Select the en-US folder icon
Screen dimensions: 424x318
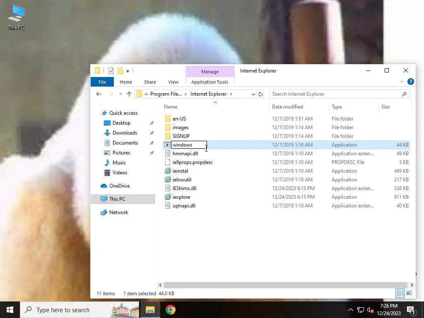click(x=168, y=119)
